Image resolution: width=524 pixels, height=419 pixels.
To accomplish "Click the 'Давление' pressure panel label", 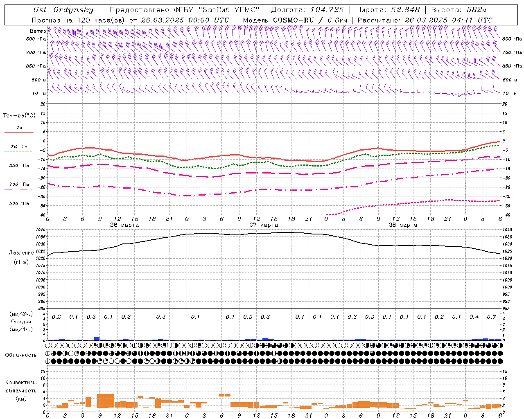I will (21, 253).
